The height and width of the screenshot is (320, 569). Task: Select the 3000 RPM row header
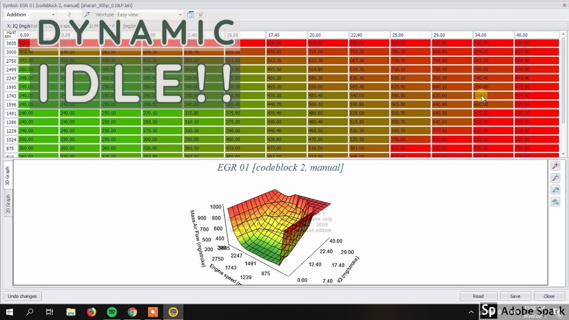pos(11,52)
